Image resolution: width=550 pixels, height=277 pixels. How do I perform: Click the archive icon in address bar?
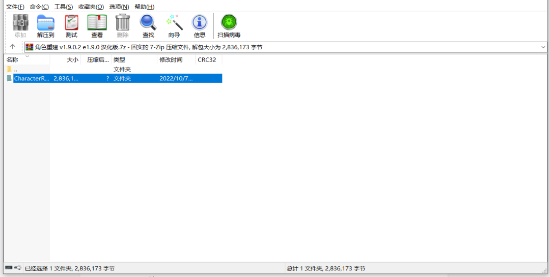pos(30,47)
